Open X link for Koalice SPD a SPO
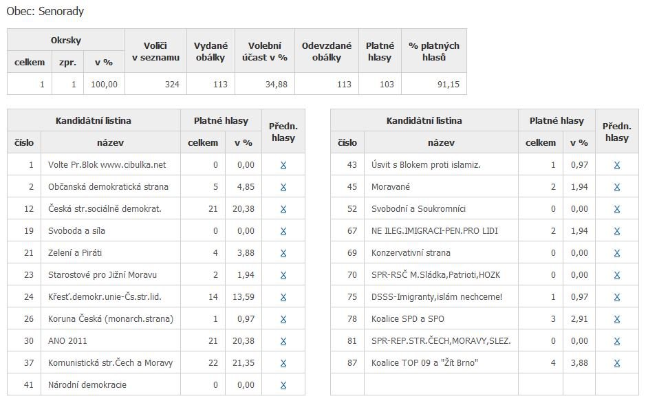Screen dimensions: 648x403 point(616,319)
